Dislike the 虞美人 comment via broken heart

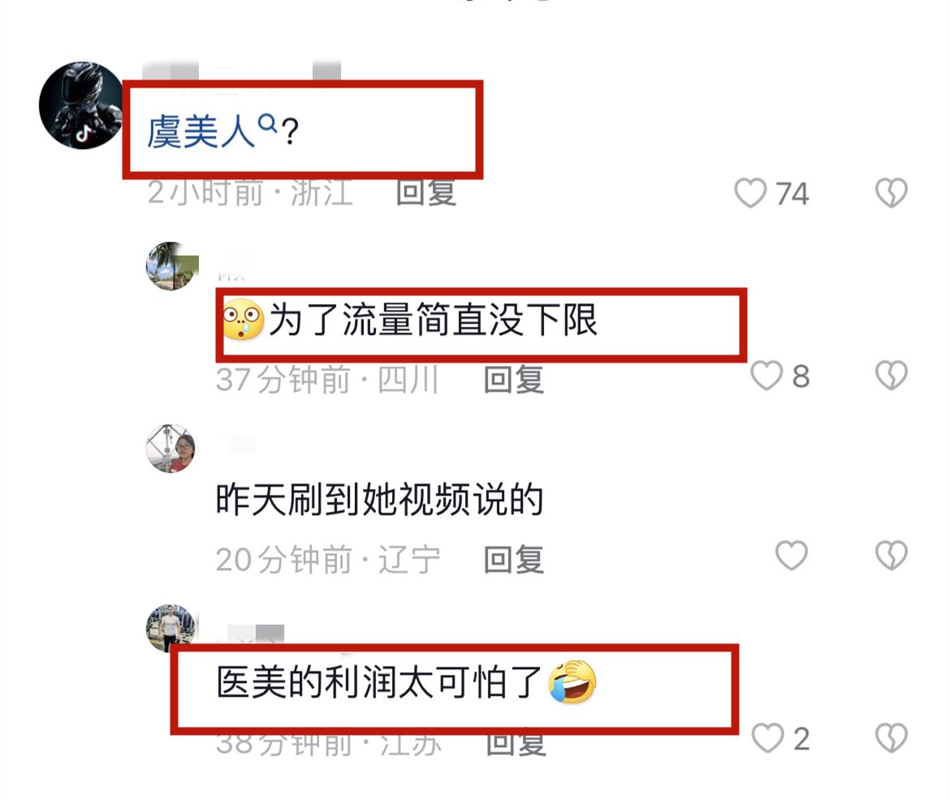click(x=892, y=193)
